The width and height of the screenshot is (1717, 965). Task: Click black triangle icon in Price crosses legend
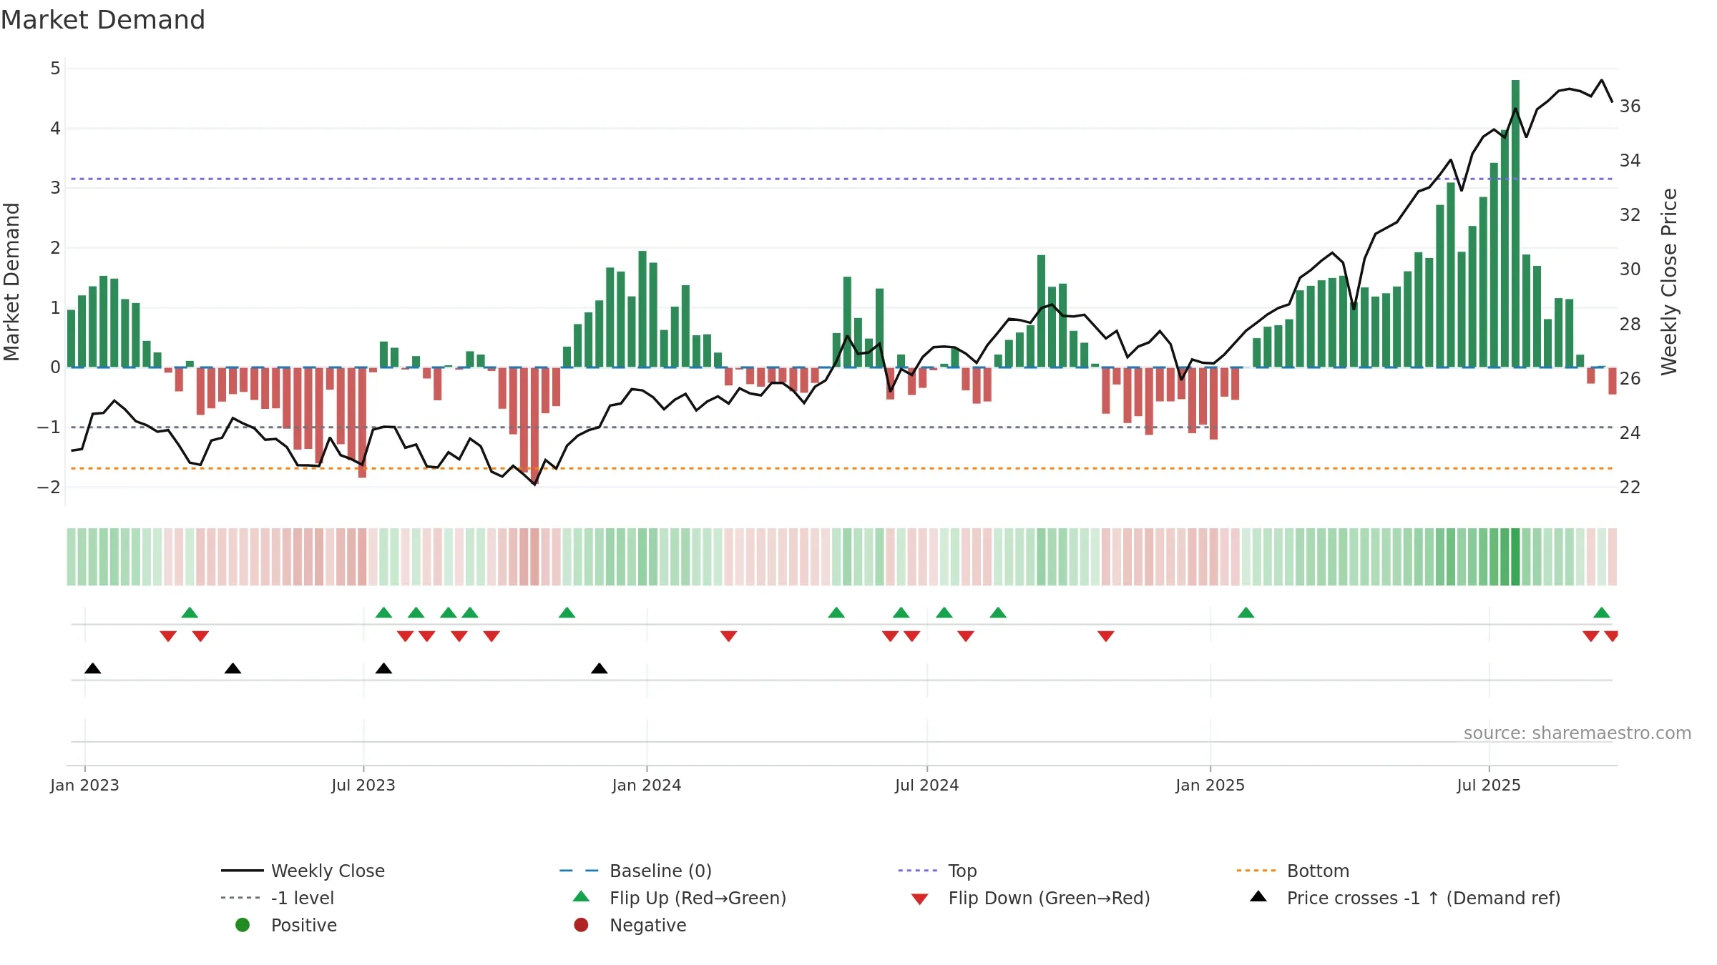[x=1258, y=896]
